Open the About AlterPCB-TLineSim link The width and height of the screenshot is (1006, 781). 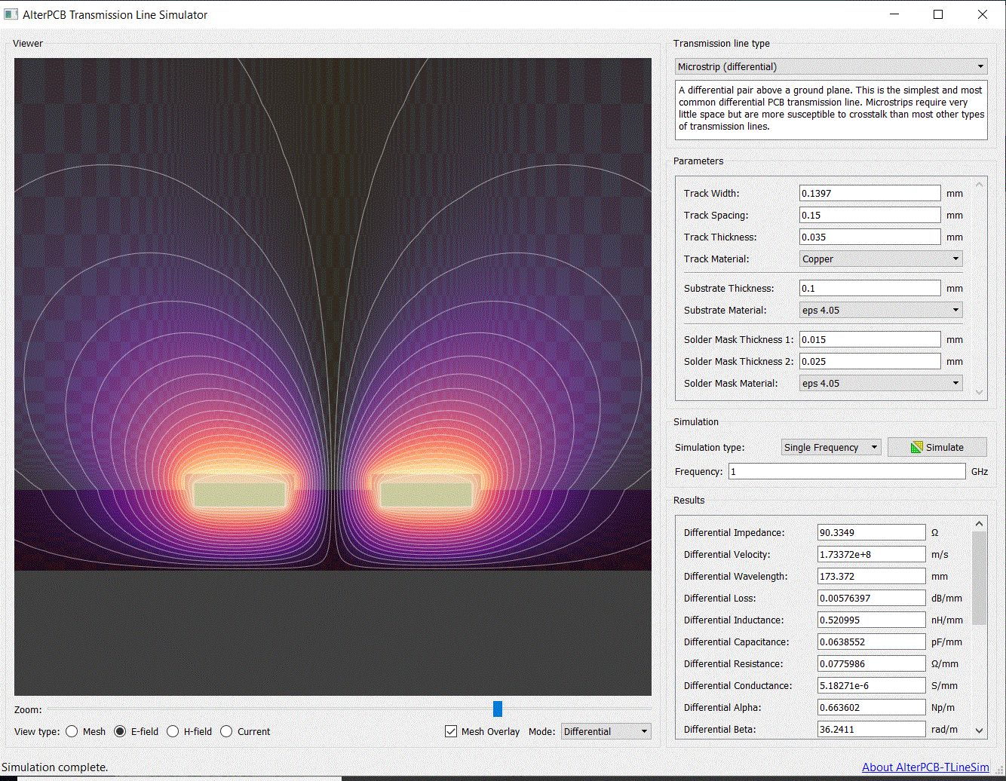point(925,767)
